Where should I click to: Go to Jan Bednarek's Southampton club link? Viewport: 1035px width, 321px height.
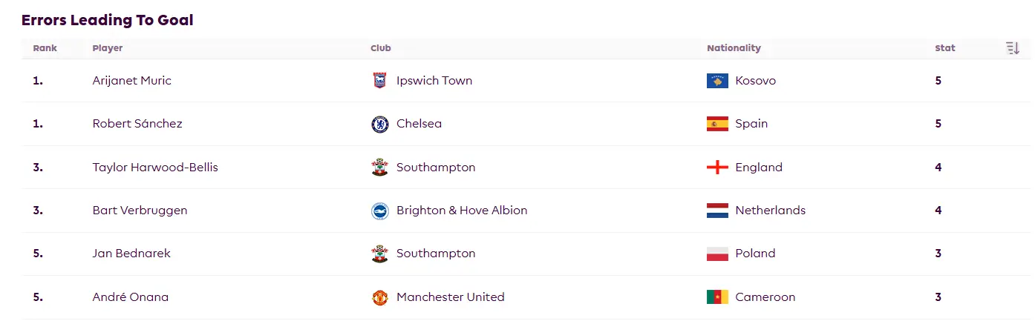coord(436,254)
